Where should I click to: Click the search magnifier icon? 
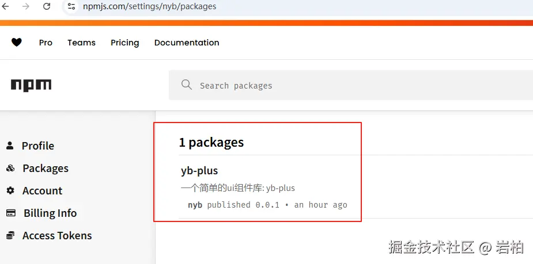[x=186, y=85]
